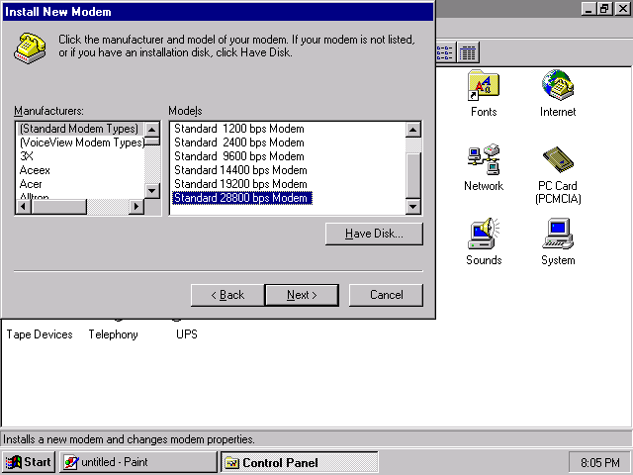Click the Have Disk... button
Screen dimensions: 633x475
pyautogui.click(x=374, y=234)
